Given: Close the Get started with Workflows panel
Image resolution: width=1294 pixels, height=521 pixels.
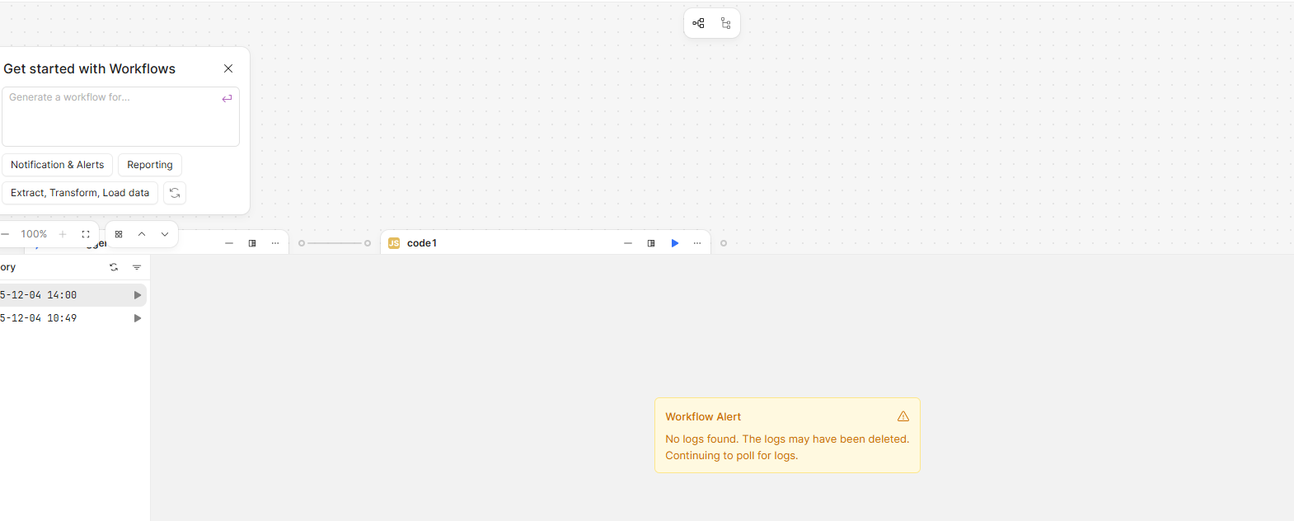Looking at the screenshot, I should [228, 68].
